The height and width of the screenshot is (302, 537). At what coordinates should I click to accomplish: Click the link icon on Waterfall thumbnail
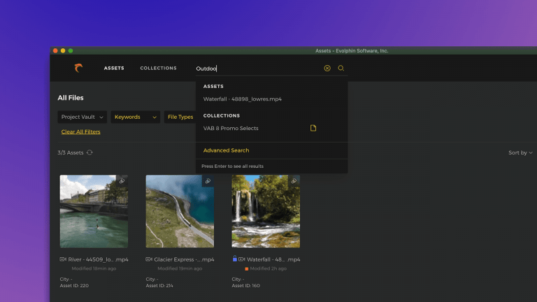[294, 181]
